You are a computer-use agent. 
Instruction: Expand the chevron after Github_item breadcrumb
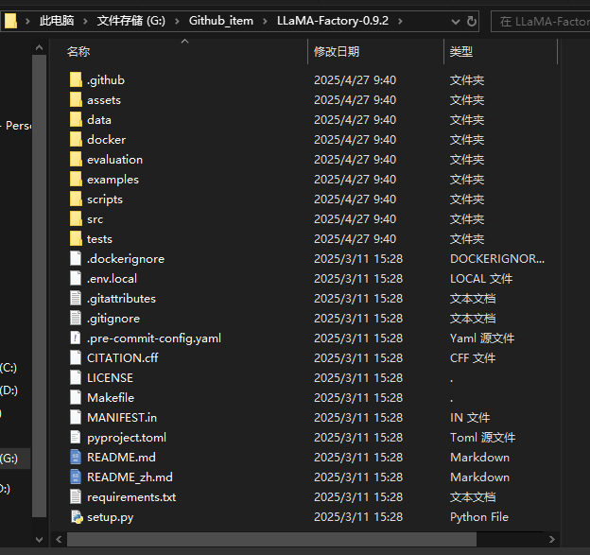click(265, 21)
